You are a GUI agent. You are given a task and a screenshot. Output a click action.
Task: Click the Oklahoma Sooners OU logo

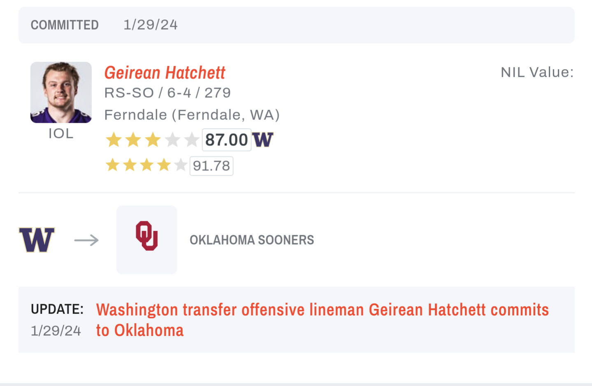tap(147, 237)
